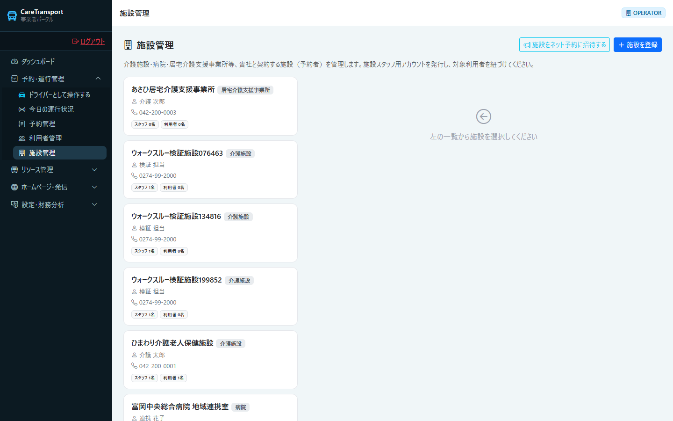Click the phone icon in 検証施設134816 card
This screenshot has width=673, height=421.
tap(134, 239)
